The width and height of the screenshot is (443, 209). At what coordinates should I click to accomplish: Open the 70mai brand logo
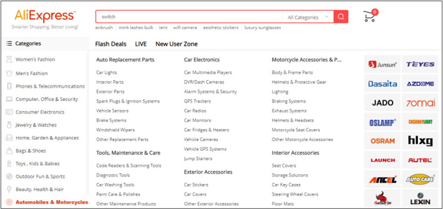(420, 103)
